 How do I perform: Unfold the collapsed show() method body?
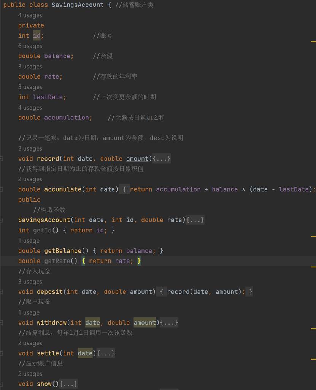pos(68,384)
